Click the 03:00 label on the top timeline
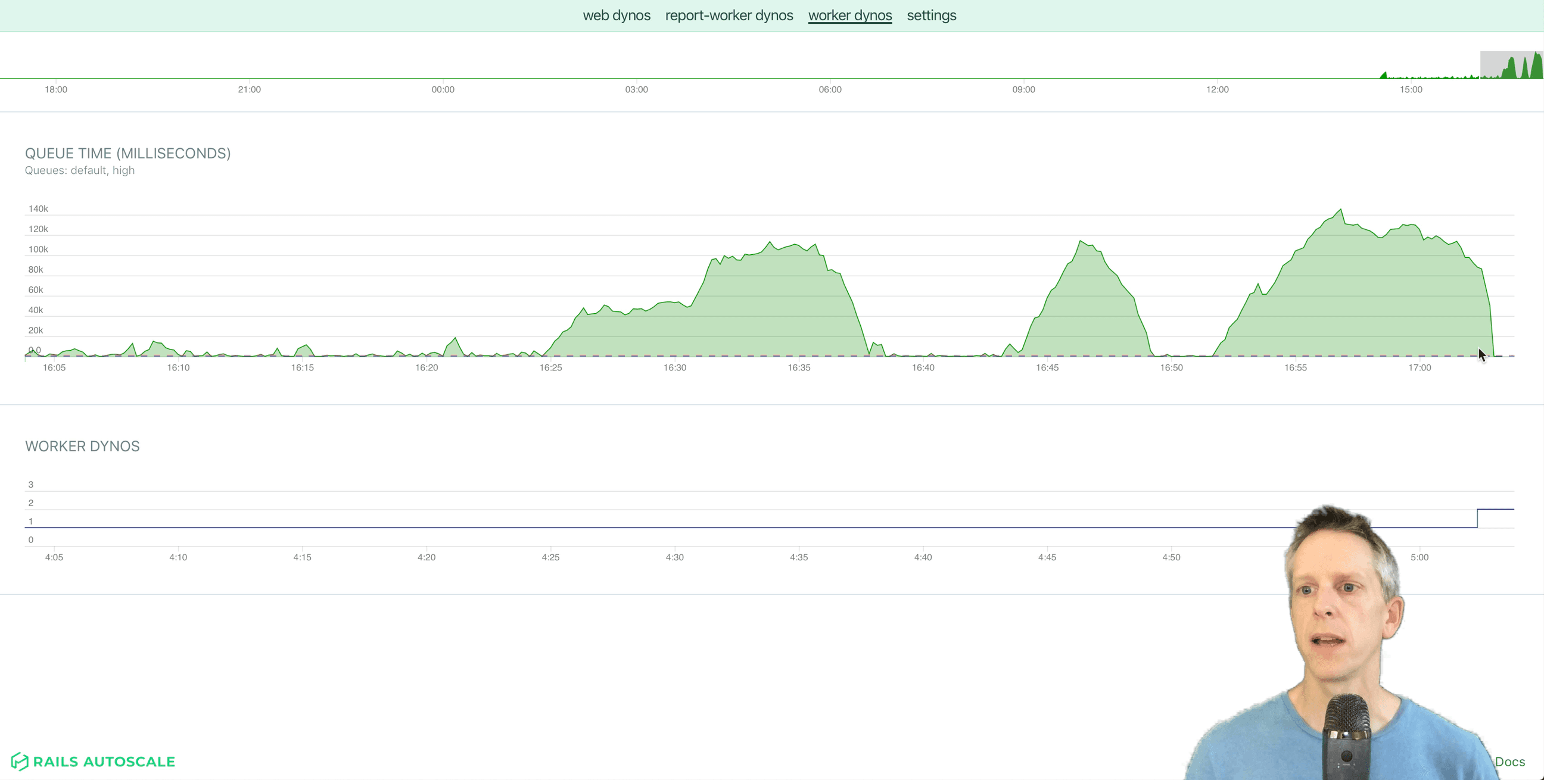The width and height of the screenshot is (1544, 780). pos(637,89)
